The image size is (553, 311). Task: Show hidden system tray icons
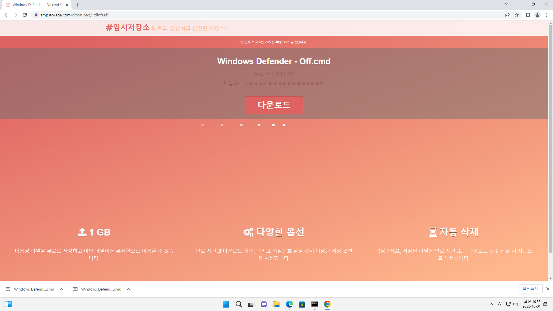[x=491, y=304]
